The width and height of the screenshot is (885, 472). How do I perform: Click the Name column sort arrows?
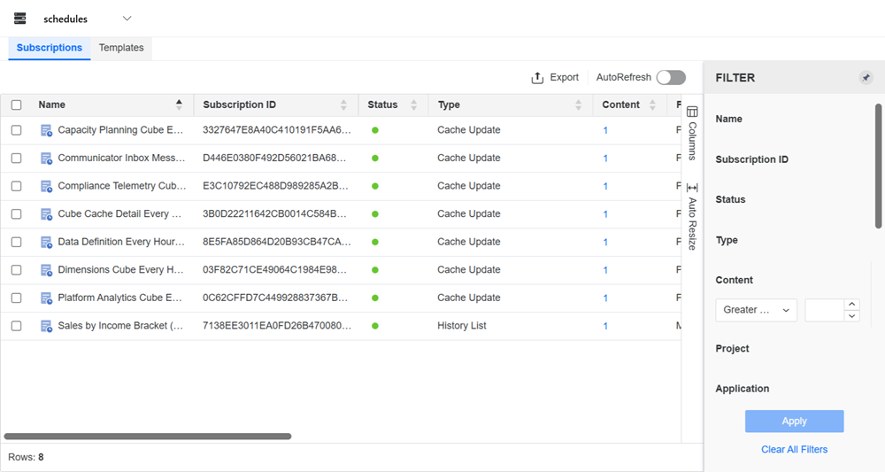tap(180, 104)
